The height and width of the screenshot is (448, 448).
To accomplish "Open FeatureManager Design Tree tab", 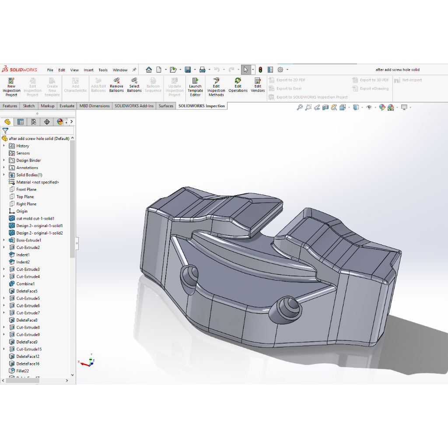I will pyautogui.click(x=7, y=122).
